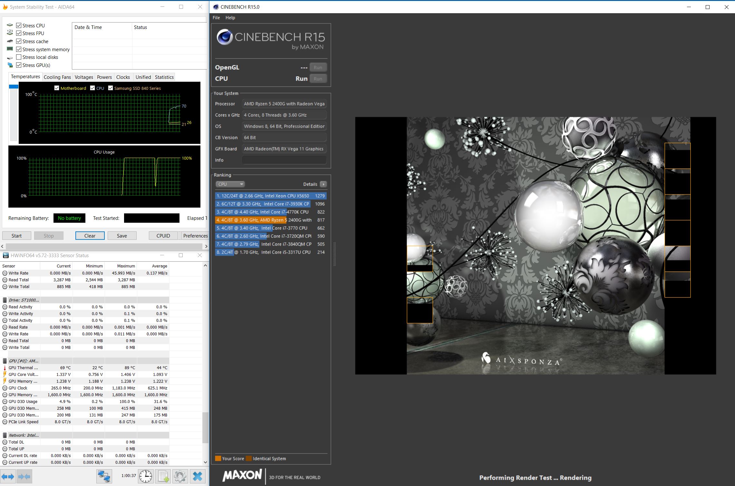The height and width of the screenshot is (486, 735).
Task: Expand ranking Details arrow button
Action: [x=323, y=184]
